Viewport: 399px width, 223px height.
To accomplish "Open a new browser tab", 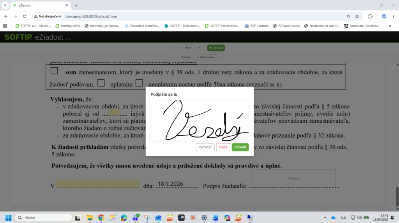I will point(76,5).
